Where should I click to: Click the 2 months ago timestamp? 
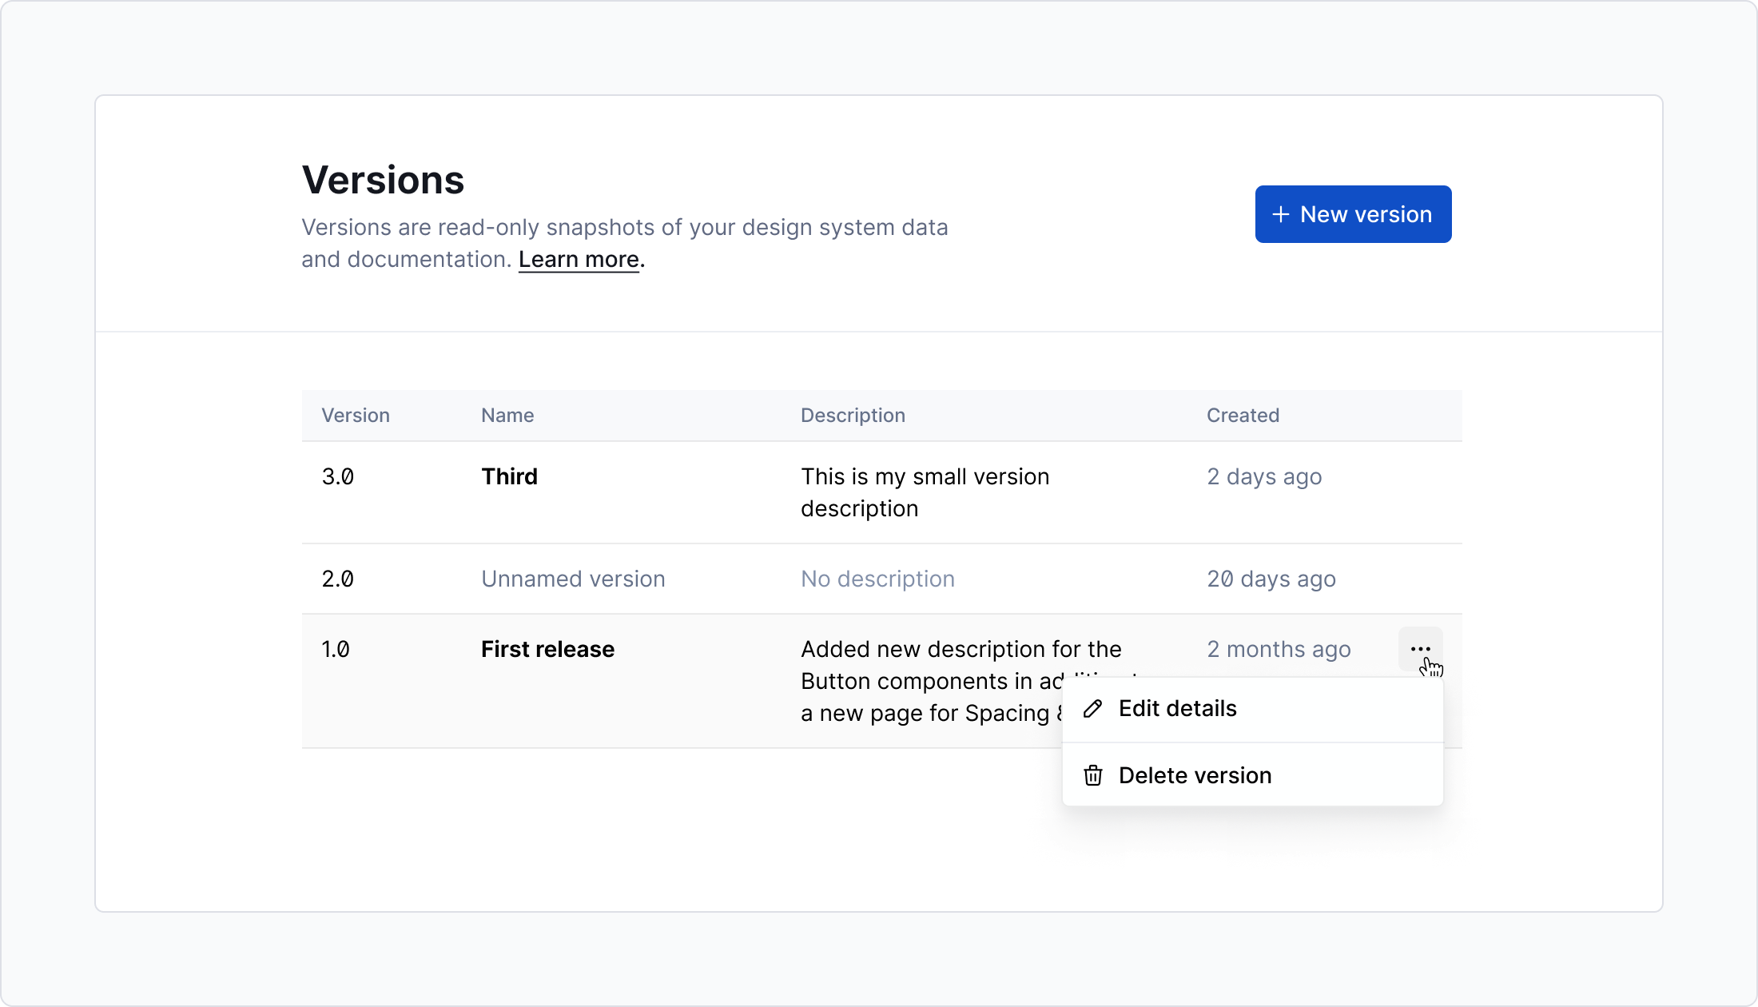(x=1279, y=649)
